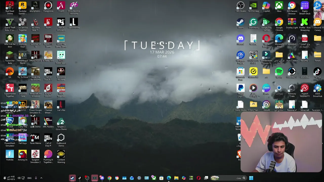This screenshot has width=324, height=182.
Task: Launch Among Us desktop icon
Action: pos(23,156)
